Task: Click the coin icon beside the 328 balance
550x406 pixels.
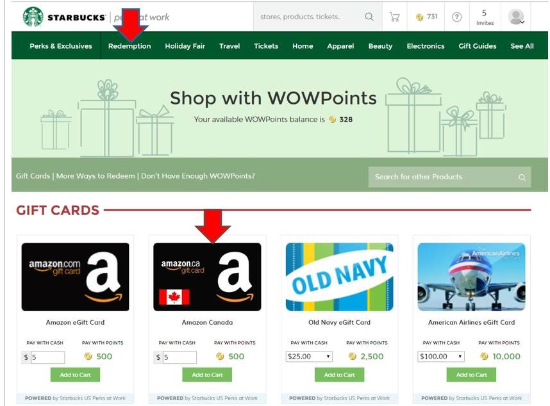Action: (x=332, y=120)
